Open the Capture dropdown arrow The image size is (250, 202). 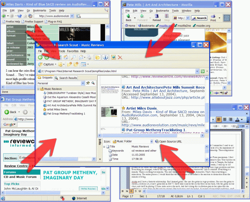55,64
